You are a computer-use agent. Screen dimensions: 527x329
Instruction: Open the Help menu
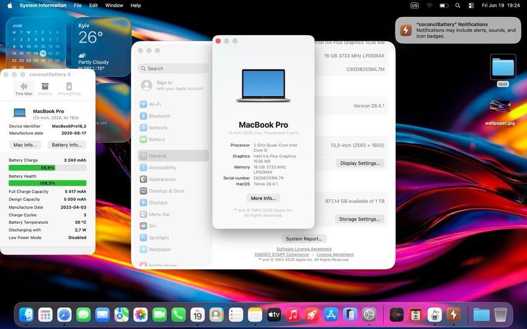tap(136, 5)
